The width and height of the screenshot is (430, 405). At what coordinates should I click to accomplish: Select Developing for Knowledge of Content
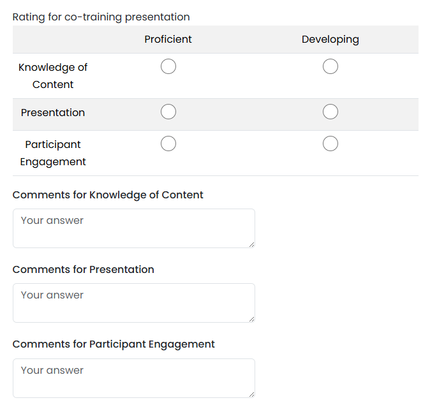coord(330,66)
